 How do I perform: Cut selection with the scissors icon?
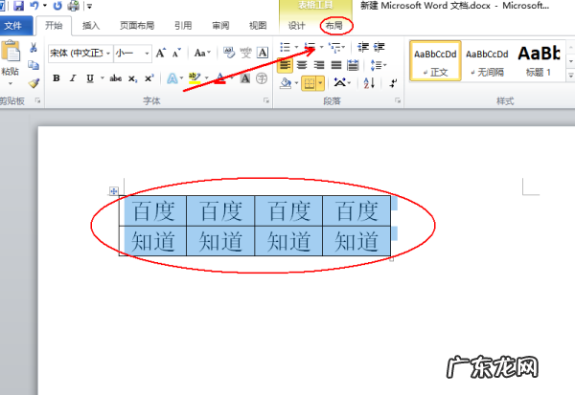(34, 47)
